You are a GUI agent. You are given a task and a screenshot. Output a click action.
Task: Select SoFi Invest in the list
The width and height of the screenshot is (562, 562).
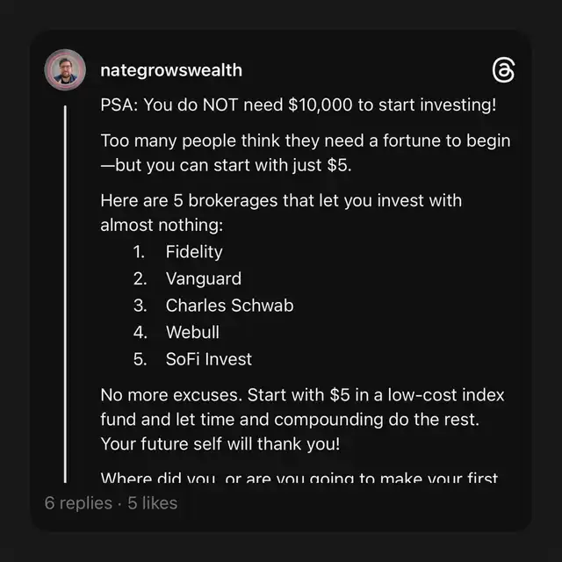(x=208, y=359)
